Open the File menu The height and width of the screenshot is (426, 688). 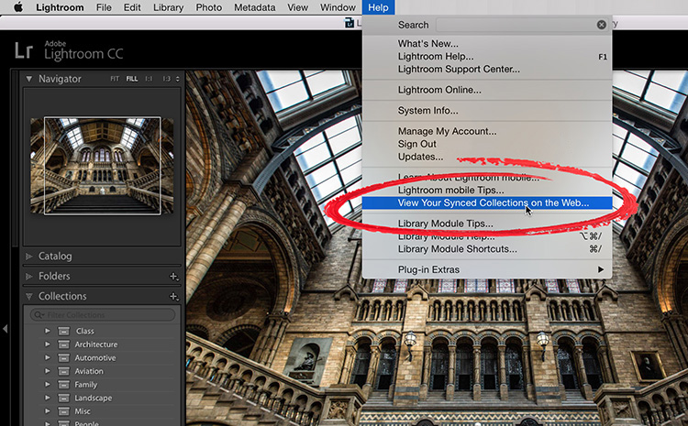point(104,7)
